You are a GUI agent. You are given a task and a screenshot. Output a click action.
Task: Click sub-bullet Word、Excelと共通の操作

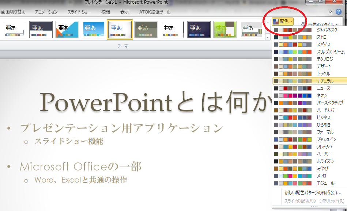(x=81, y=180)
